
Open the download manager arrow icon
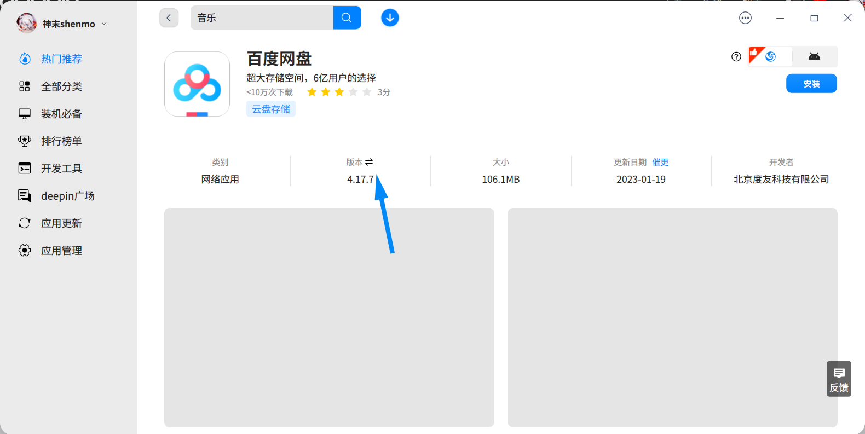click(x=390, y=18)
